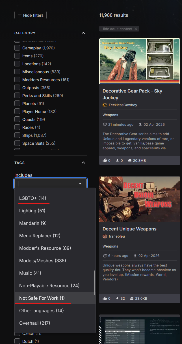
Task: Remove the Hide adult content filter chip
Action: pos(136,29)
